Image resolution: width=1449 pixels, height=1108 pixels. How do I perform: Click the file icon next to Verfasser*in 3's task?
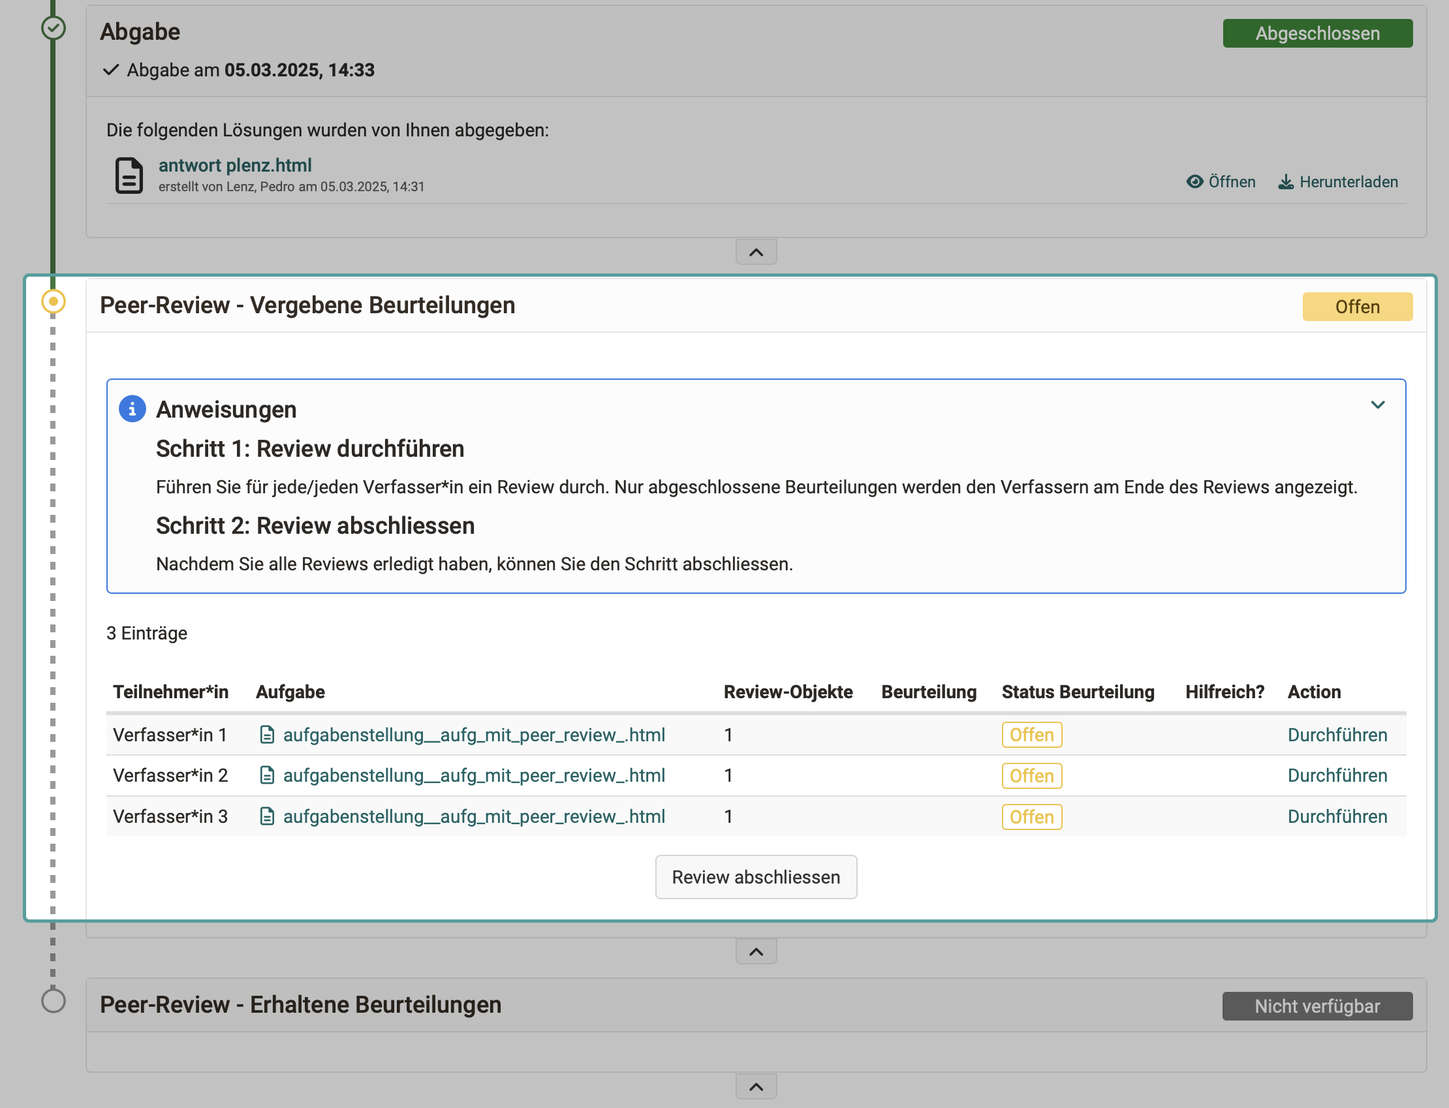(268, 816)
